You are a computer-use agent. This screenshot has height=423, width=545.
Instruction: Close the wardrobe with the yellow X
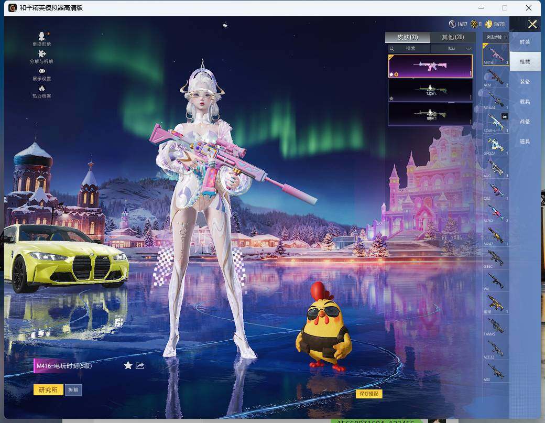pos(532,24)
